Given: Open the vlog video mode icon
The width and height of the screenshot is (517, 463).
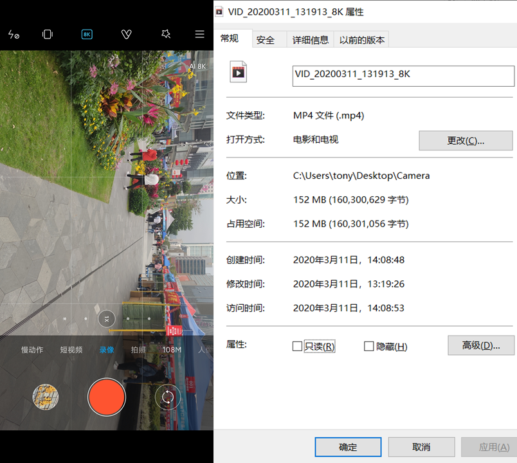Looking at the screenshot, I should 126,34.
